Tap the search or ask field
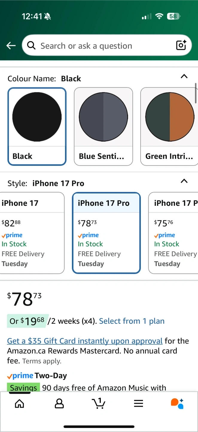This screenshot has width=198, height=432. click(x=102, y=46)
